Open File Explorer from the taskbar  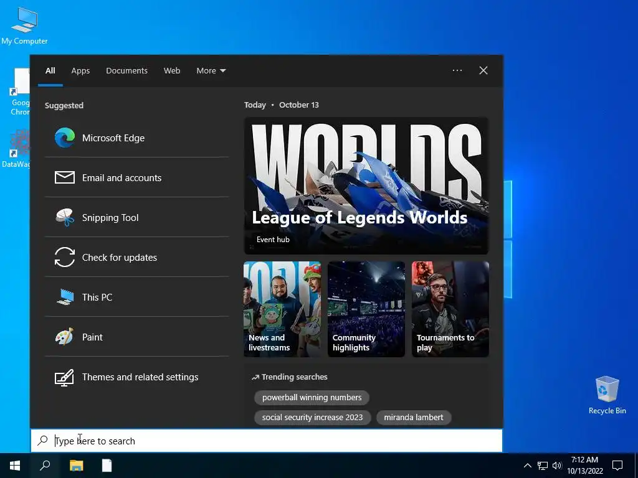pyautogui.click(x=76, y=466)
